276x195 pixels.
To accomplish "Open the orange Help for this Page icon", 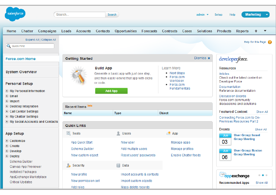I will [270, 42].
